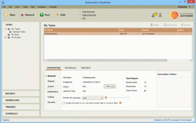The height and width of the screenshot is (123, 196).
Task: Select the Notification properties section
Action: click(x=53, y=92)
